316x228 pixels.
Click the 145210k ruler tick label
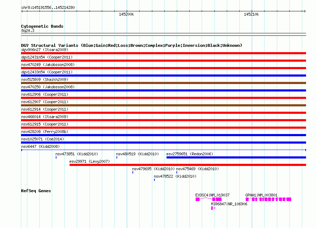(251, 14)
